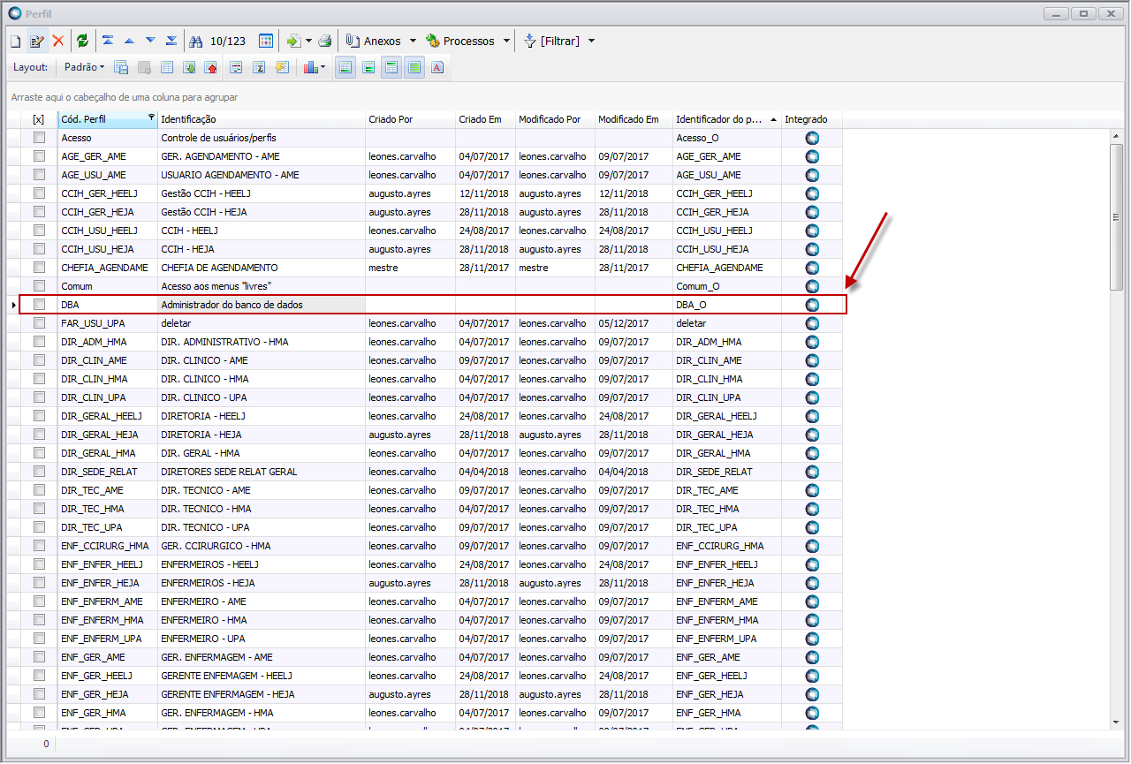1131x764 pixels.
Task: Click the grid icon beside 10/123
Action: pyautogui.click(x=266, y=41)
